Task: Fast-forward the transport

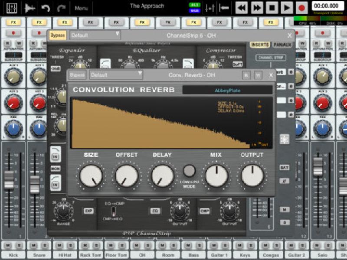Action: pos(257,8)
